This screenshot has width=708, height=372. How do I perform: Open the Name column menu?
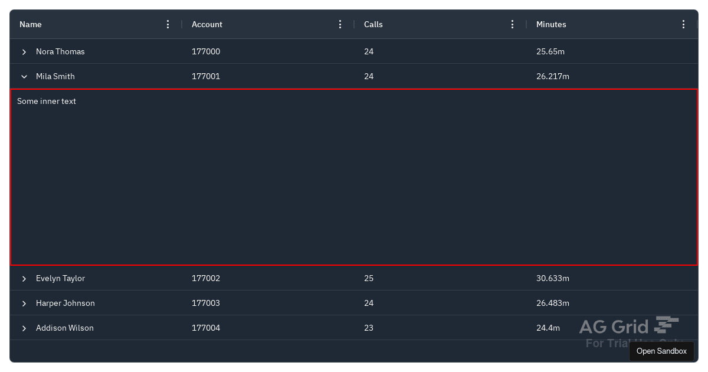coord(168,24)
